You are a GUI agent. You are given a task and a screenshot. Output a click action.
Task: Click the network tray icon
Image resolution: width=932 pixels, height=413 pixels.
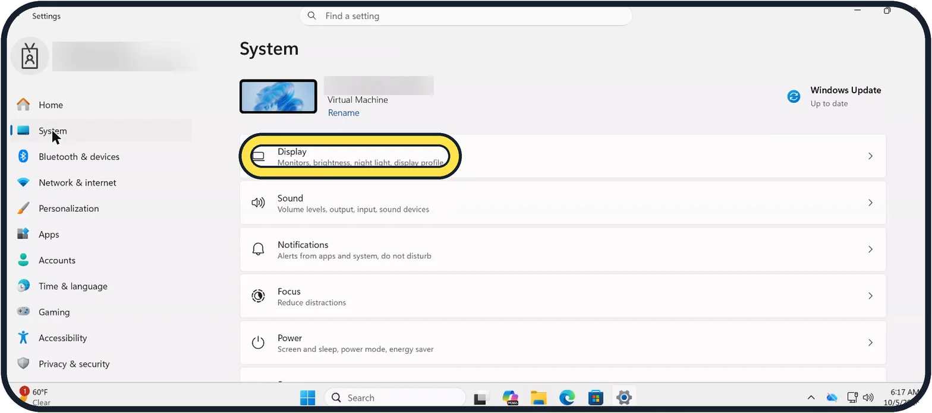click(x=852, y=397)
